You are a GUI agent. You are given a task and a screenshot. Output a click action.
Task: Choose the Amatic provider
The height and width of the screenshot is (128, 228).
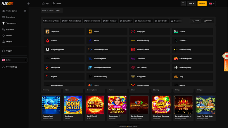click(107, 41)
